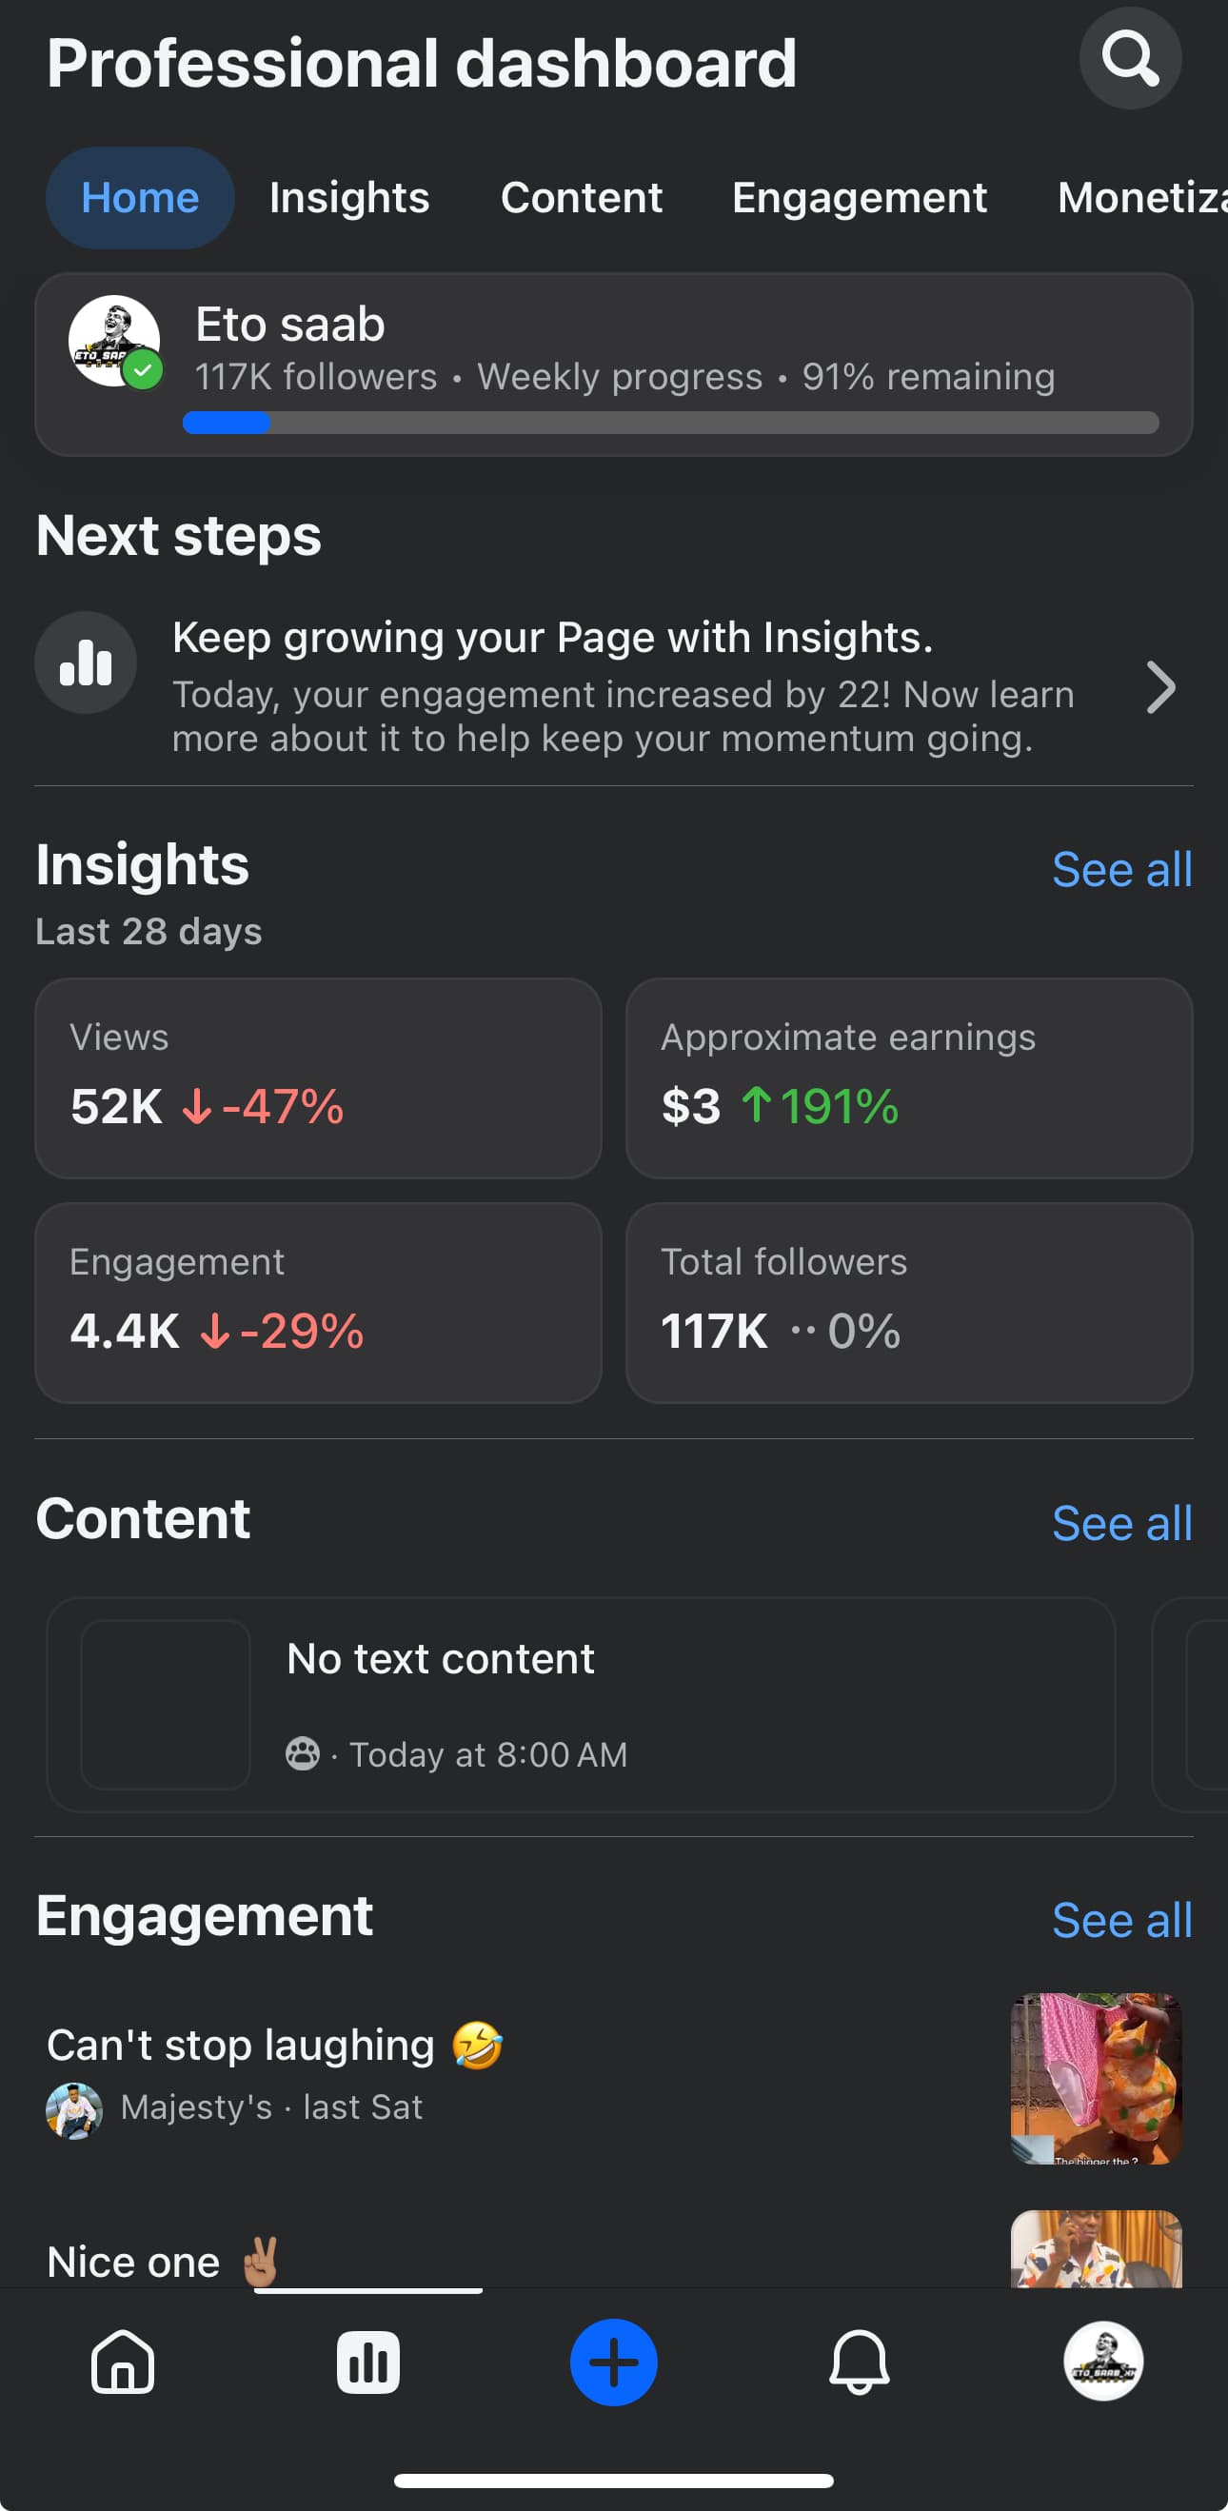Image resolution: width=1228 pixels, height=2511 pixels.
Task: Open the Content tab
Action: point(581,198)
